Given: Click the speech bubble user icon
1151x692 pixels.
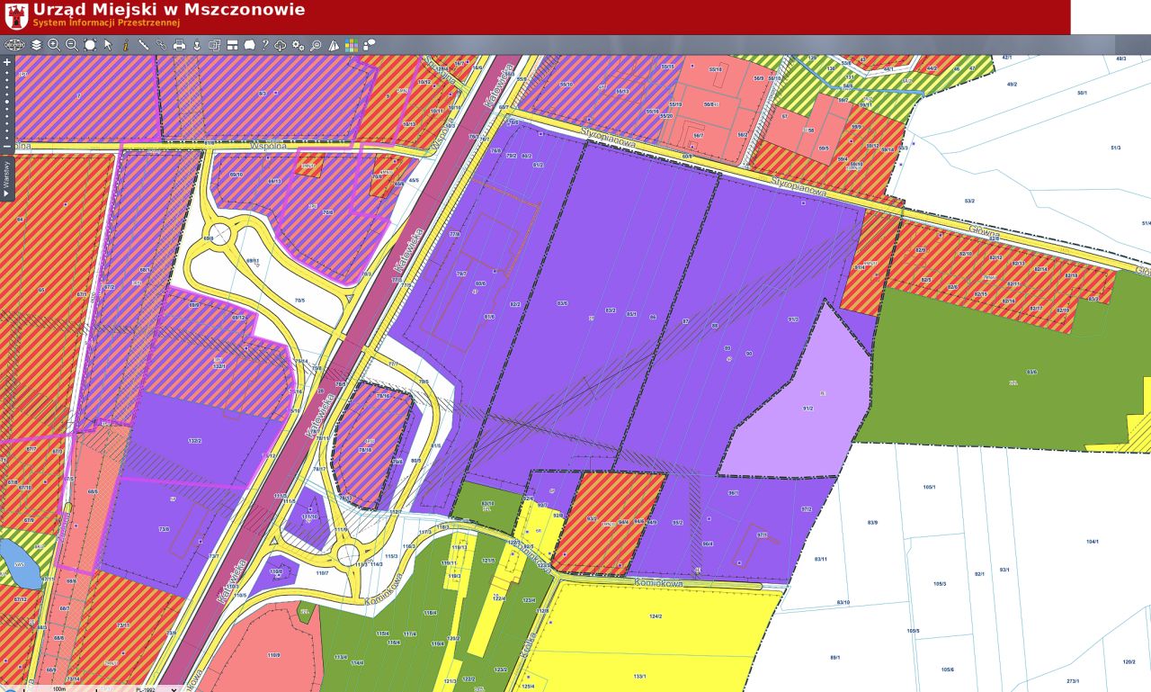Looking at the screenshot, I should 370,44.
